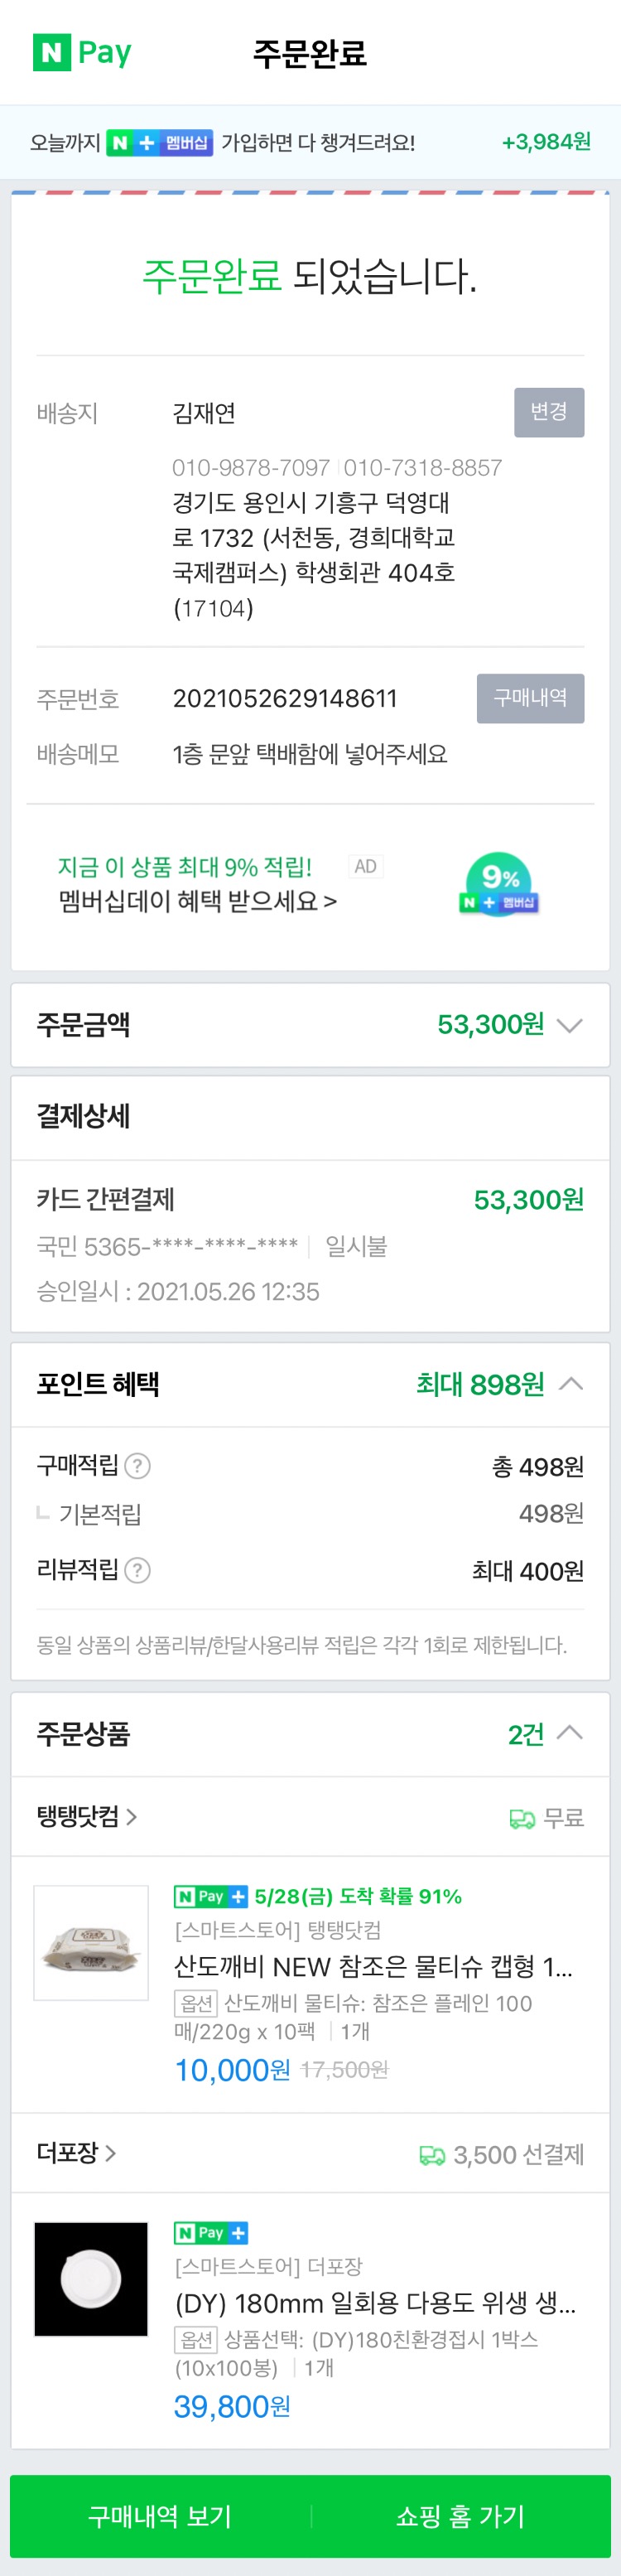The height and width of the screenshot is (2576, 621).
Task: Open the 탱탱닷컴 store page
Action: click(87, 1816)
